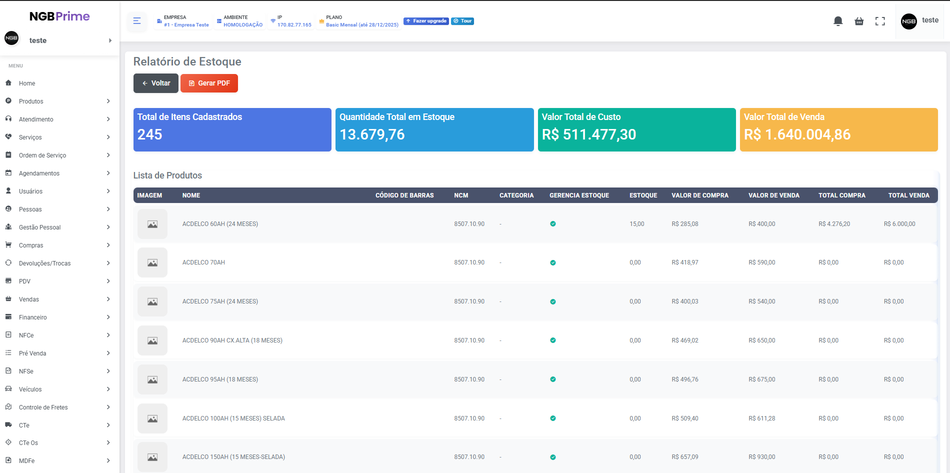The width and height of the screenshot is (950, 473).
Task: Select Ordem de Serviço in the menu
Action: pos(42,155)
